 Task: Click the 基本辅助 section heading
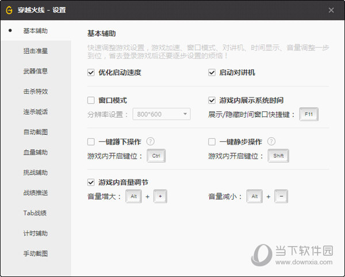pyautogui.click(x=101, y=33)
